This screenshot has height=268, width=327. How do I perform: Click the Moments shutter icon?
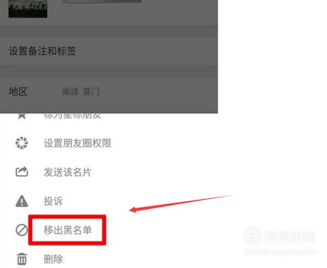[22, 143]
